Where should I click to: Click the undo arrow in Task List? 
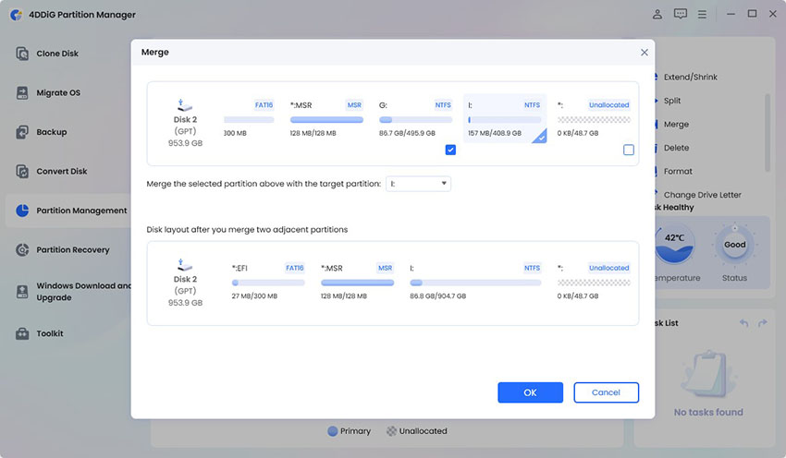coord(743,323)
